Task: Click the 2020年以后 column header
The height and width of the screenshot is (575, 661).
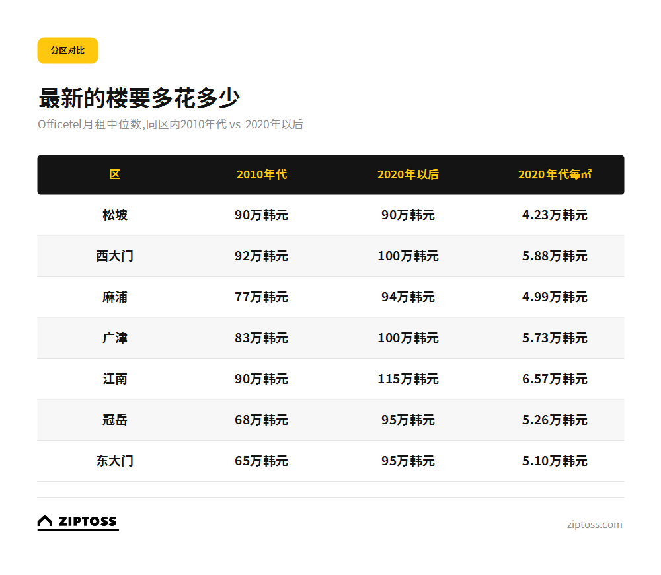Action: point(408,174)
